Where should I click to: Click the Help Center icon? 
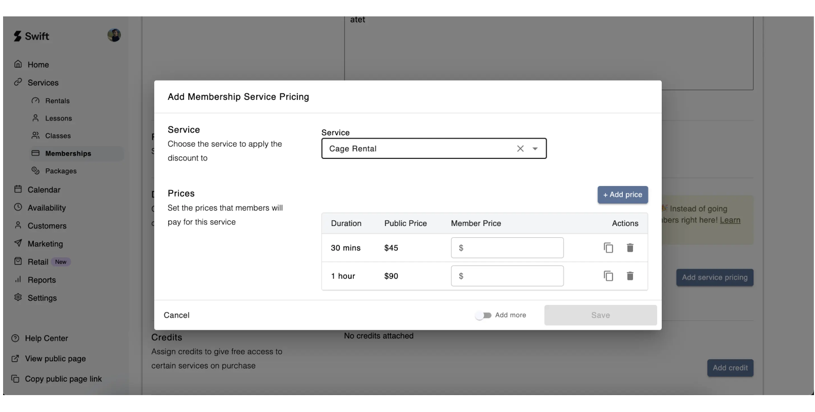(x=15, y=338)
